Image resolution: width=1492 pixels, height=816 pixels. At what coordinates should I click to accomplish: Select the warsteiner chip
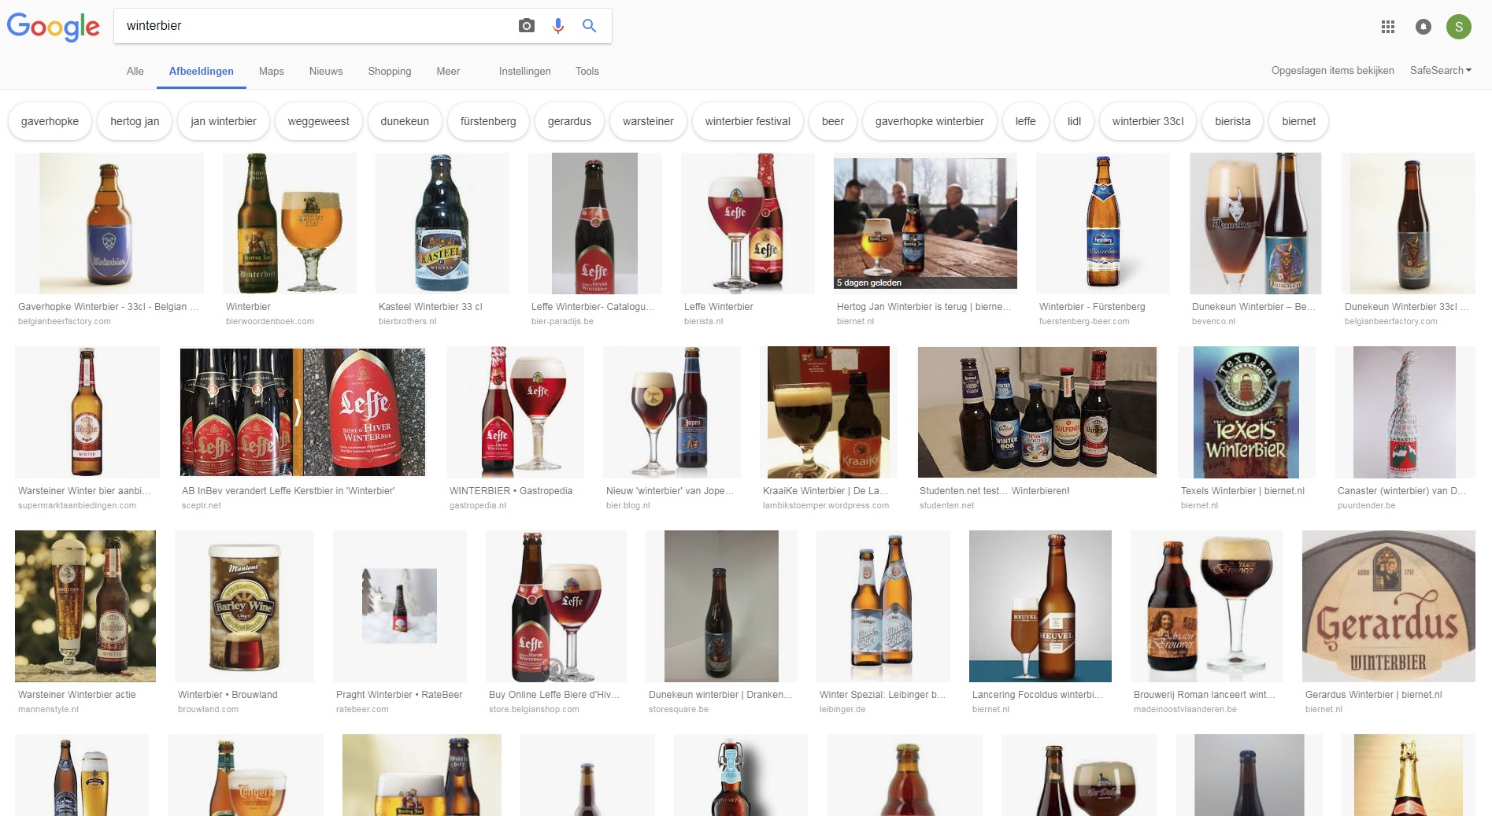648,121
